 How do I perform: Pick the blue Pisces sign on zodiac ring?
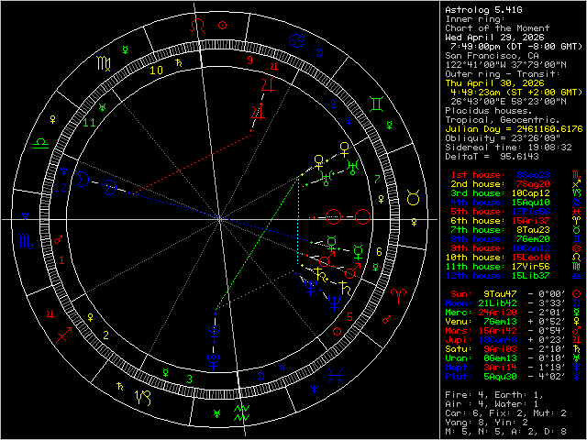point(335,375)
